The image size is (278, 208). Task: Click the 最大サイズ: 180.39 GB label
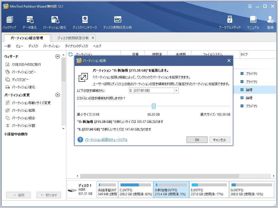(x=215, y=115)
